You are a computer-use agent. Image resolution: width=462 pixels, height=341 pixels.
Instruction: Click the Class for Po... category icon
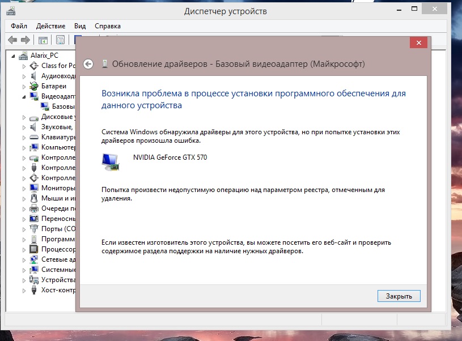(x=34, y=66)
